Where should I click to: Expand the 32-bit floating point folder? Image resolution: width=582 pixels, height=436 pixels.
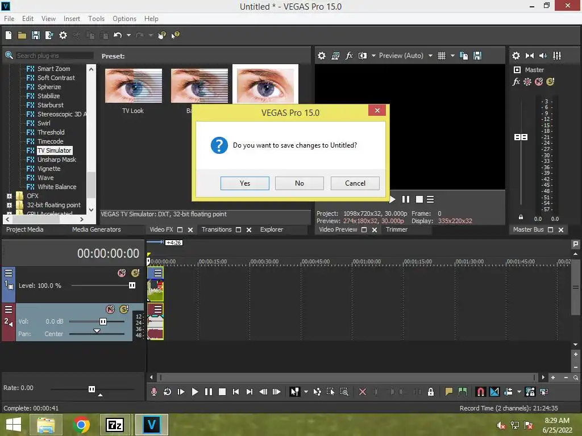click(x=9, y=205)
